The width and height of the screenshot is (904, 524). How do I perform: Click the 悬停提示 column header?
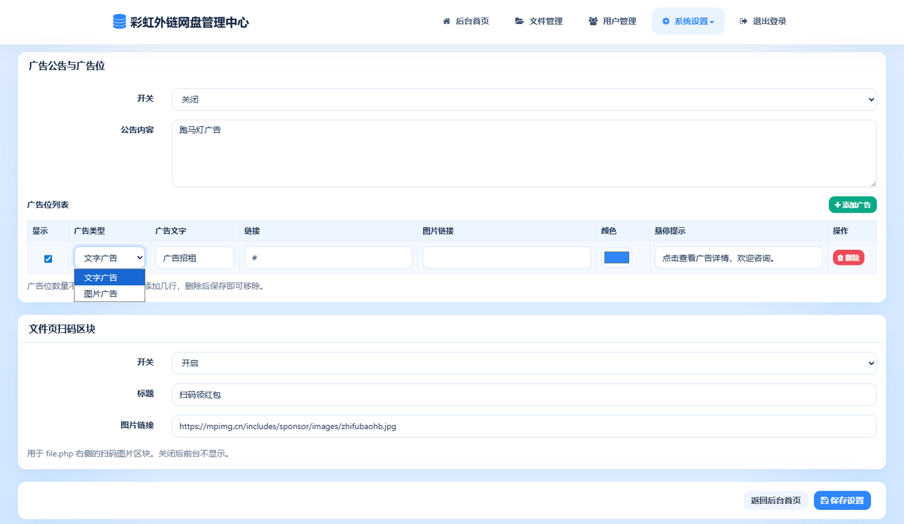point(670,231)
